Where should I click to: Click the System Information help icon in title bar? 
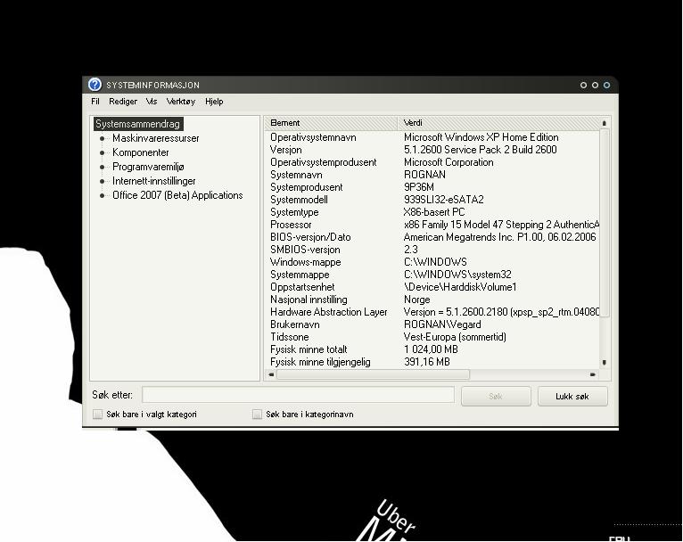95,85
